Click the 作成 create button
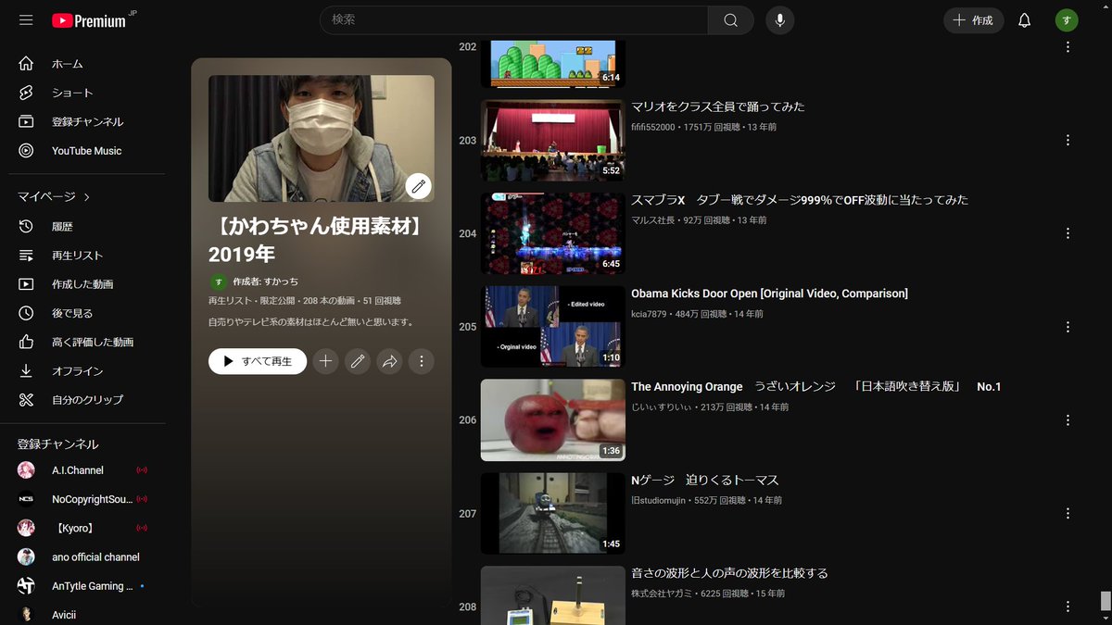 [x=973, y=20]
